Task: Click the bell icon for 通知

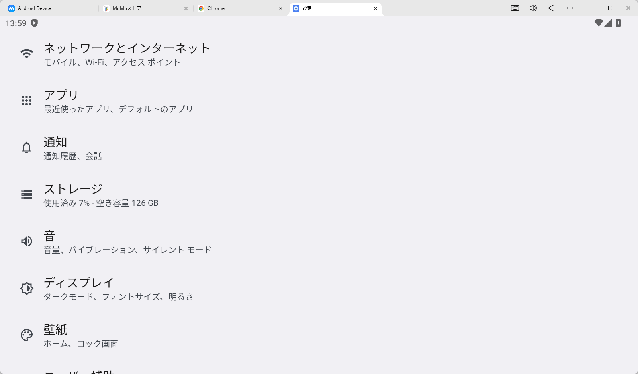Action: click(x=27, y=147)
